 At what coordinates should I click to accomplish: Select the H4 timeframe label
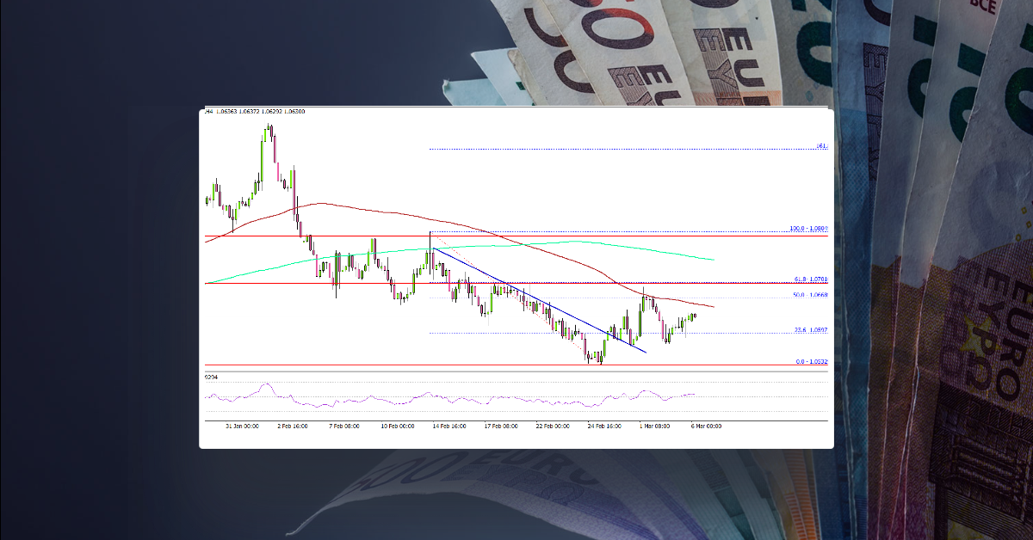207,112
